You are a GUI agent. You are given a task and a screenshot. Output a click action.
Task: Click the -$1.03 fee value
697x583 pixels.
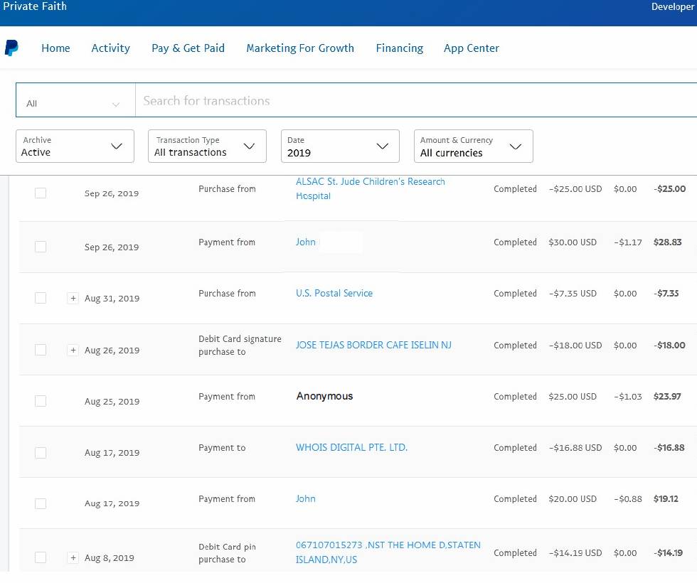point(627,397)
